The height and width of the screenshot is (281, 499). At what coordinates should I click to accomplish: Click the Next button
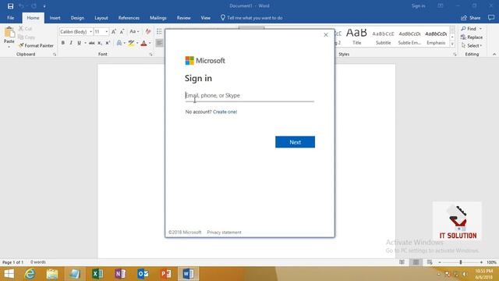tap(295, 142)
